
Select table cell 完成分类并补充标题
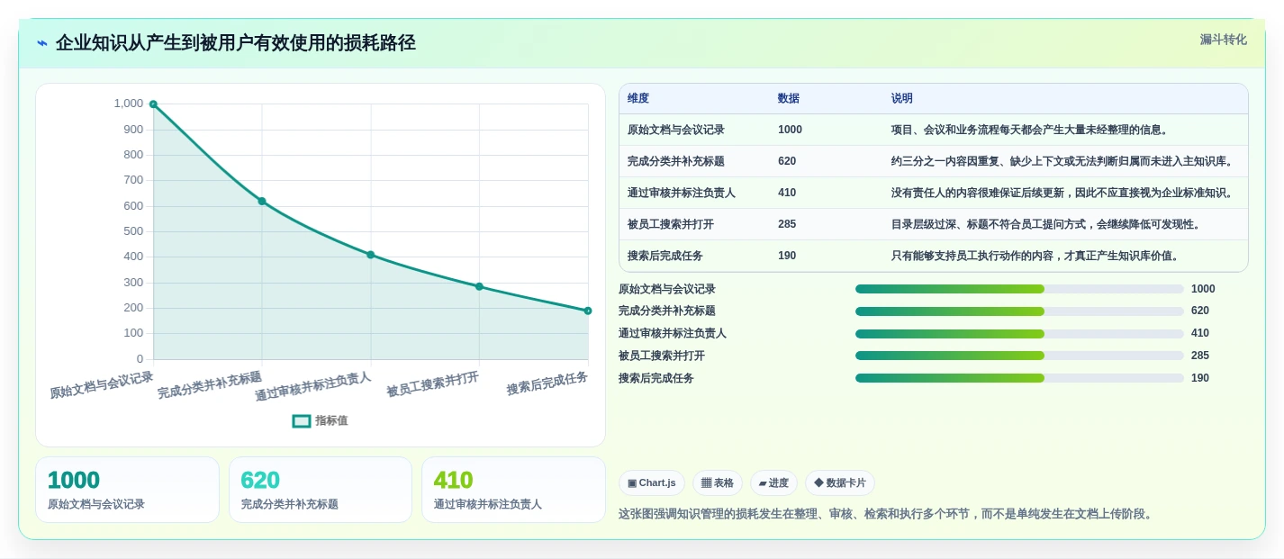[x=676, y=161]
